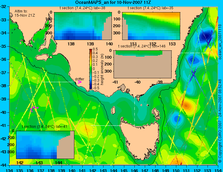Click the yellow warm patch near 141.5E, 41.3S
Image resolution: width=223 pixels, height=172 pixels.
point(87,130)
